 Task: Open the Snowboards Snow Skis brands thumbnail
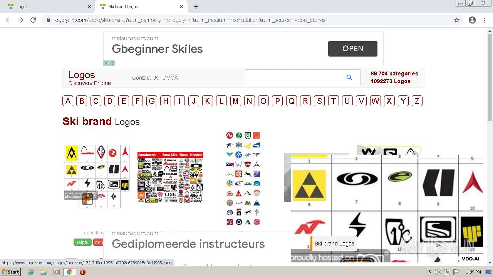point(170,177)
